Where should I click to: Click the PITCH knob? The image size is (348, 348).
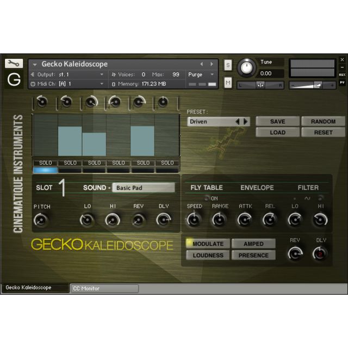tap(41, 220)
